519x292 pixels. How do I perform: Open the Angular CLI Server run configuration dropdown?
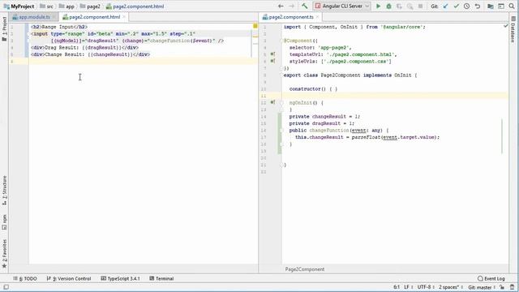pos(342,6)
